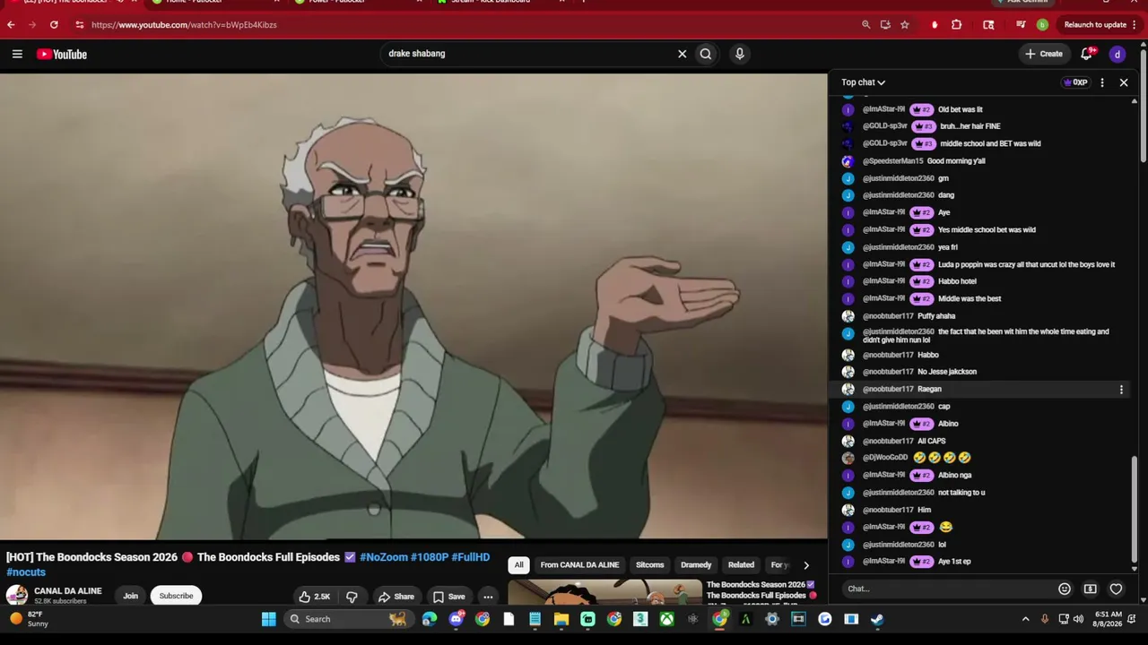Viewport: 1148px width, 645px height.
Task: Open the CANAL DA ALINE channel name link
Action: [x=68, y=591]
